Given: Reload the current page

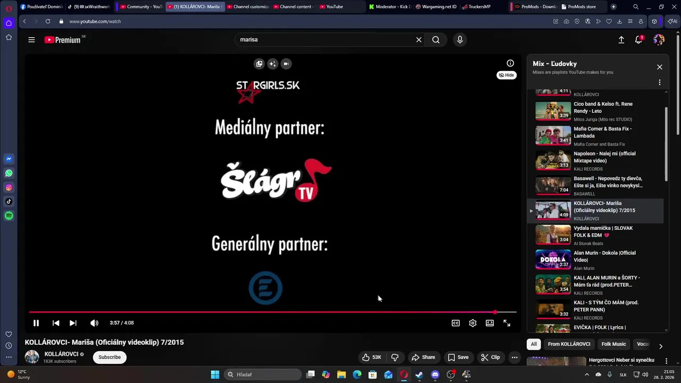Looking at the screenshot, I should pos(48,21).
